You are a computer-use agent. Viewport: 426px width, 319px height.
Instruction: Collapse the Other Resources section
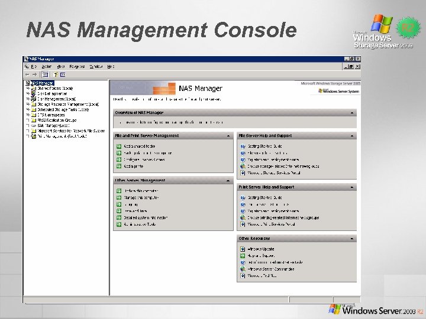click(352, 239)
